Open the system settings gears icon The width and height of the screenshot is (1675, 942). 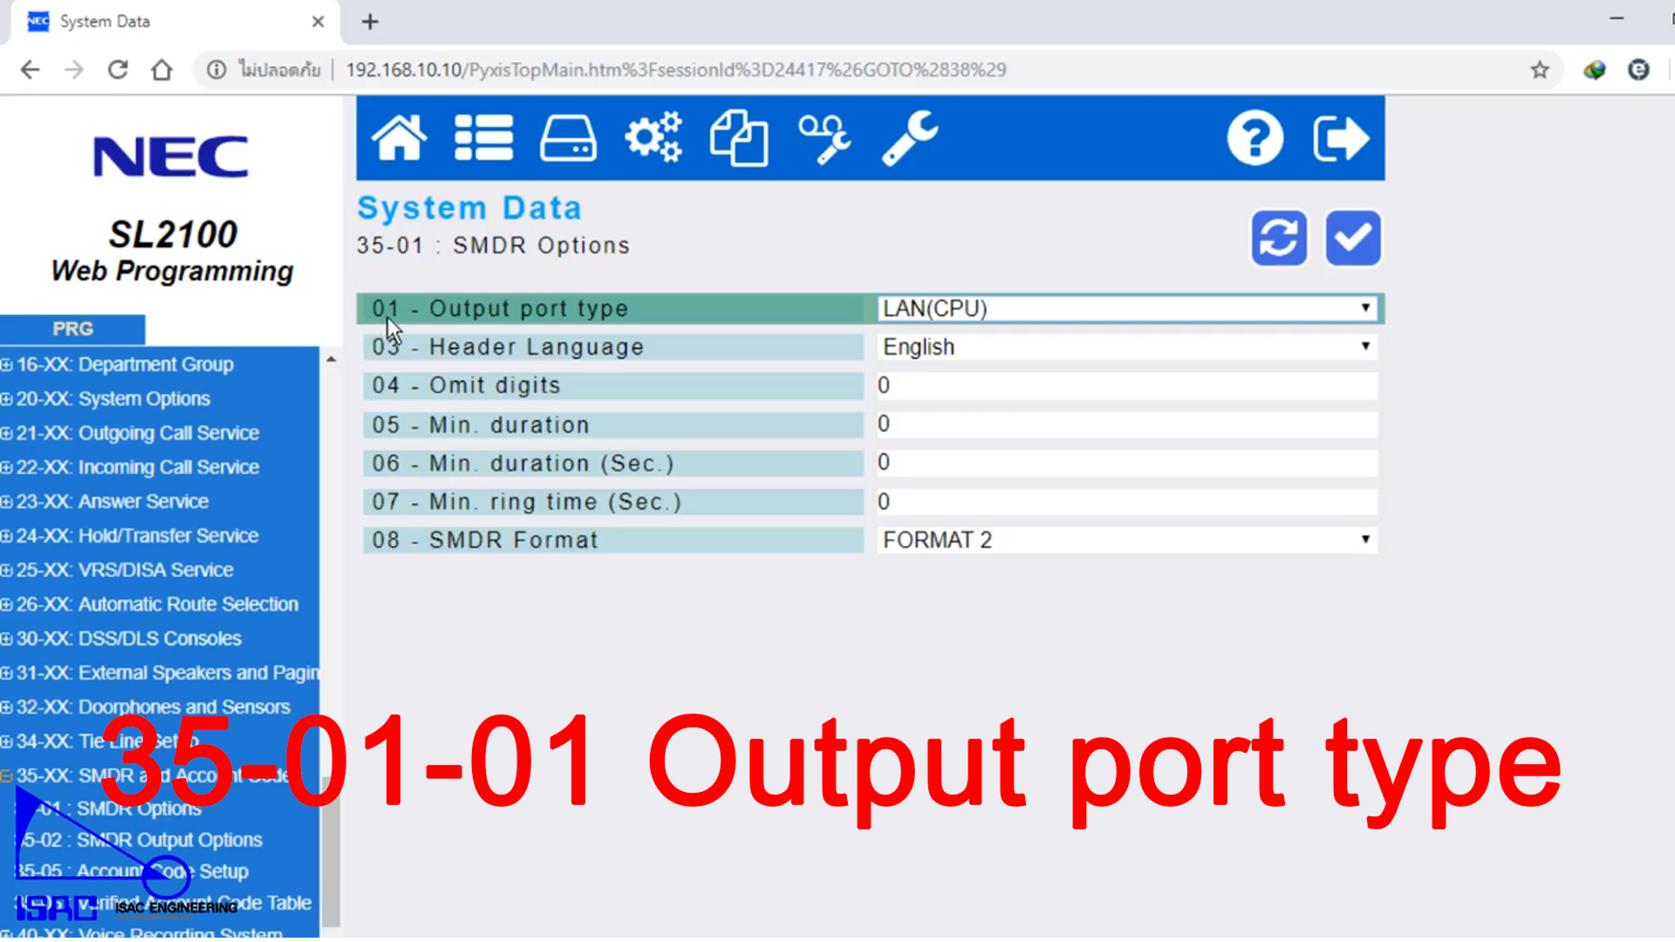click(653, 137)
